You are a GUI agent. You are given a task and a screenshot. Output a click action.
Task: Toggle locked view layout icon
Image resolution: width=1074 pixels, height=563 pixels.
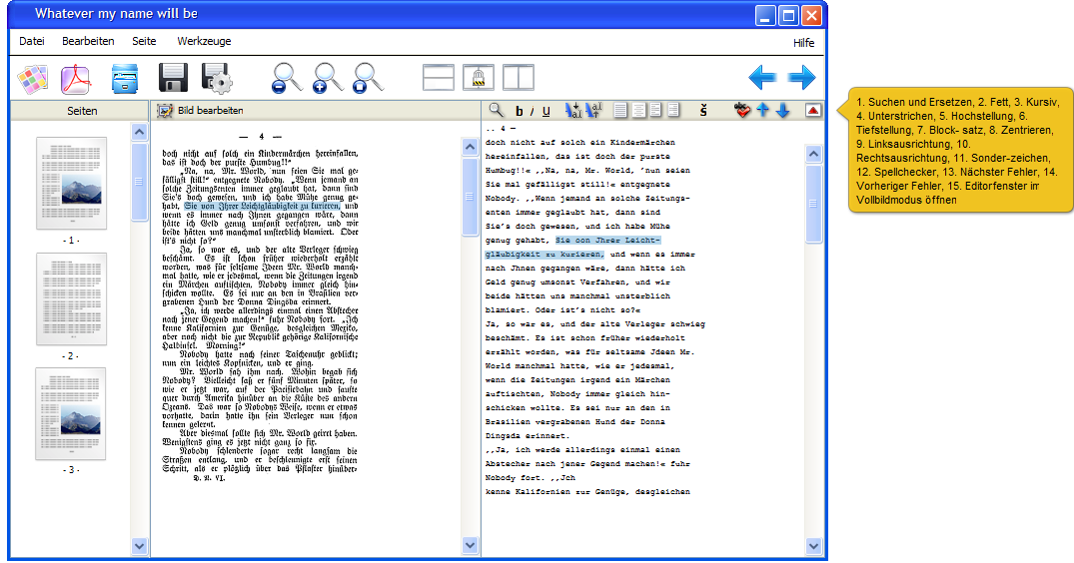point(479,77)
